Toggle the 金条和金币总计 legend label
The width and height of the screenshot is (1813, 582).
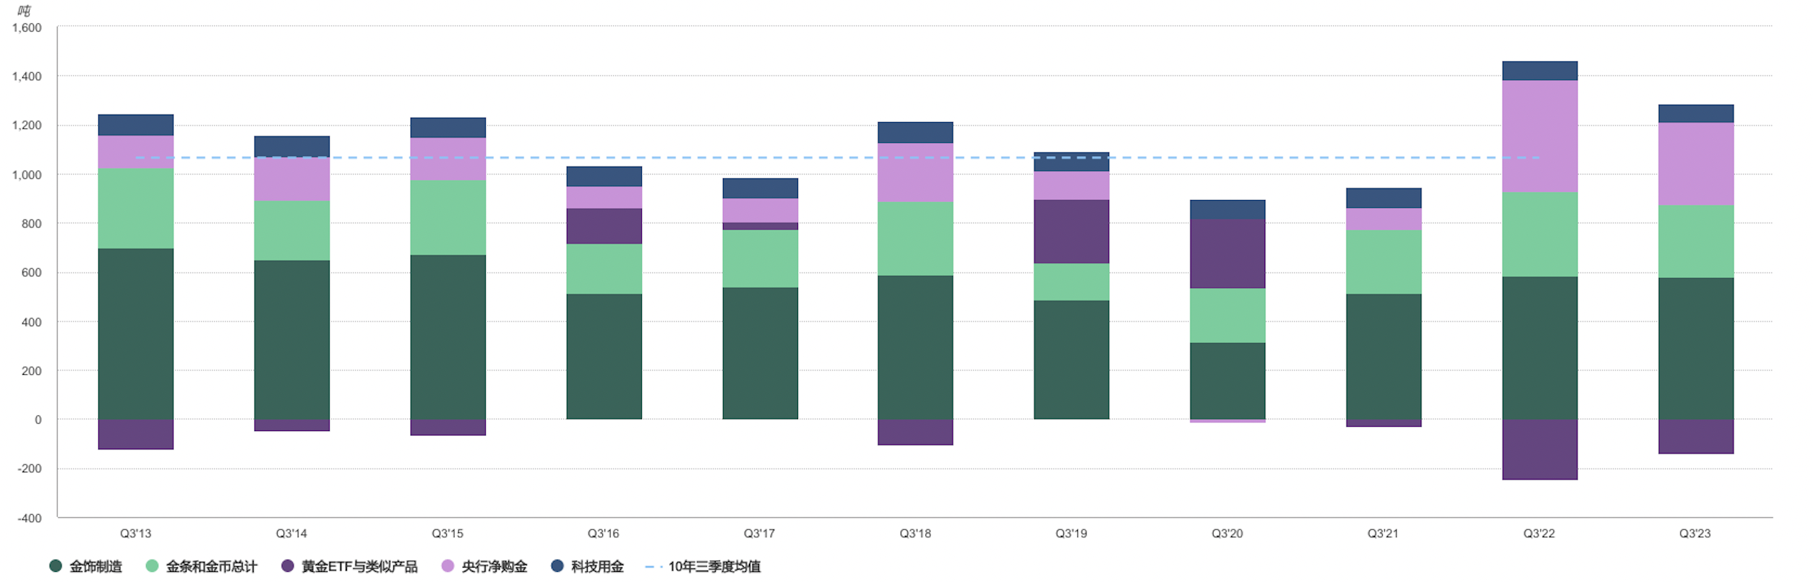(211, 567)
